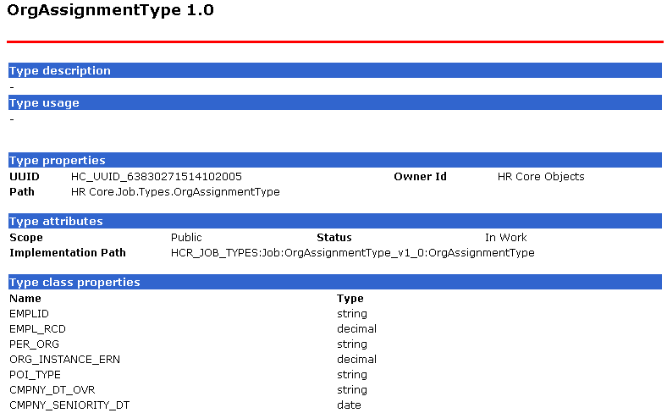667x413 pixels.
Task: Click the Type attributes section header
Action: (335, 221)
